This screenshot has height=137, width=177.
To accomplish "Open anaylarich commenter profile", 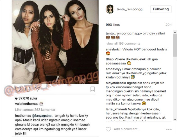I will coord(114,49).
